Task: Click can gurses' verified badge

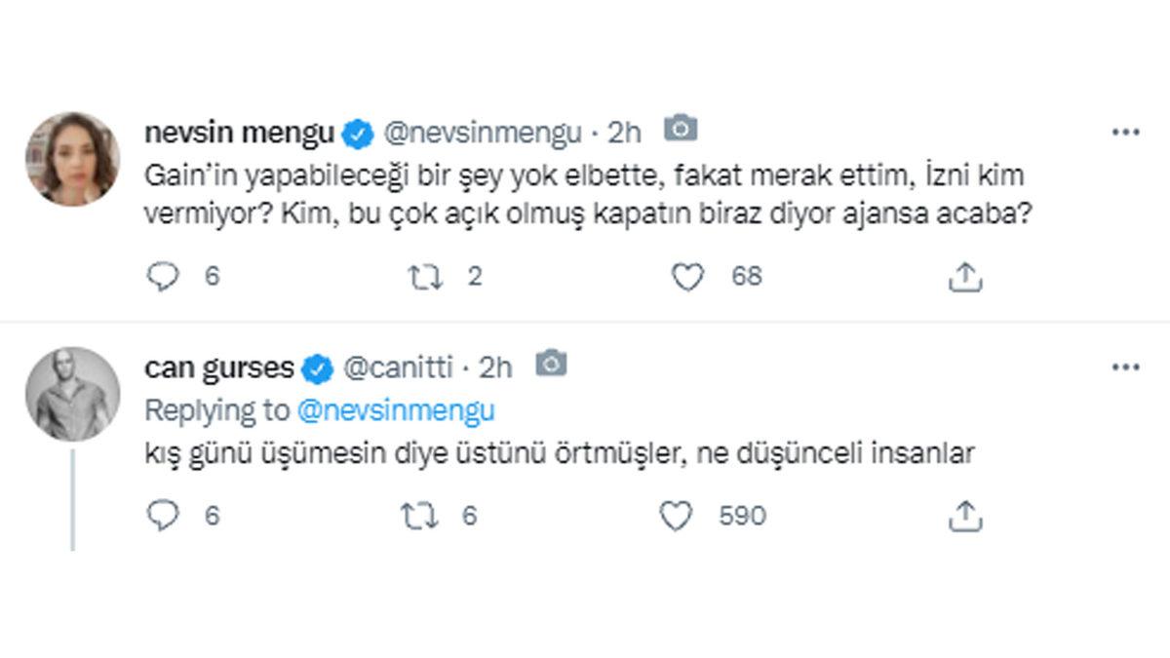Action: (315, 368)
